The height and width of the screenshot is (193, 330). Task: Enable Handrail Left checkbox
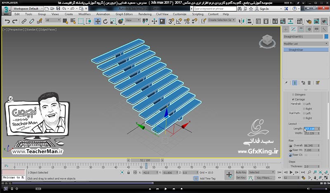tap(304, 104)
